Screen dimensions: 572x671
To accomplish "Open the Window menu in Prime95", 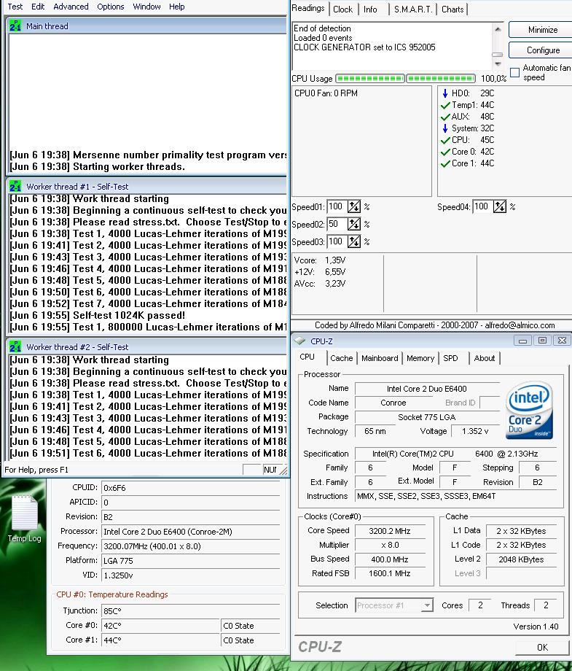I will (x=146, y=7).
